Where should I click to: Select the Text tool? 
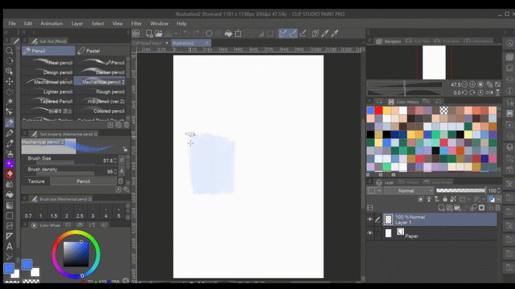coord(9,246)
